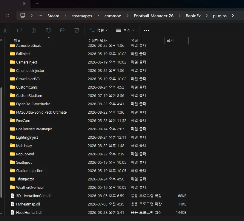Expand chevron after steamapps breadcrumb
The width and height of the screenshot is (244, 221).
pos(98,16)
